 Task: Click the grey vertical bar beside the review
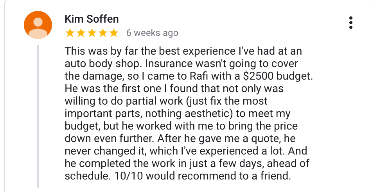[x=38, y=117]
